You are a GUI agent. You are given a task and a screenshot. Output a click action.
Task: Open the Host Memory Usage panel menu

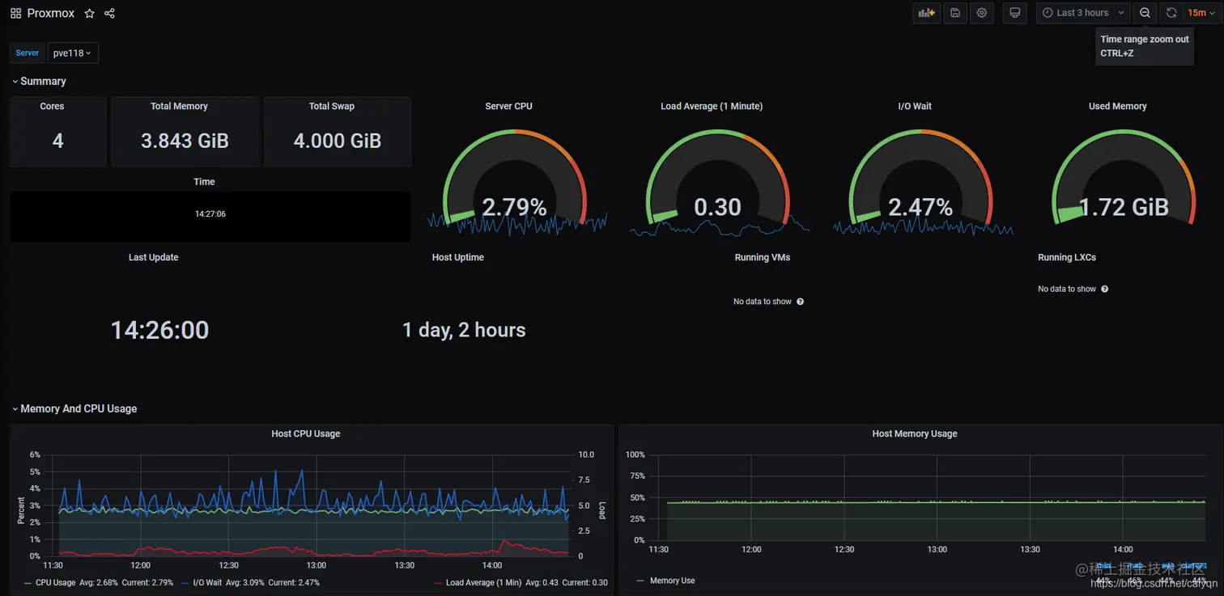[x=914, y=433]
